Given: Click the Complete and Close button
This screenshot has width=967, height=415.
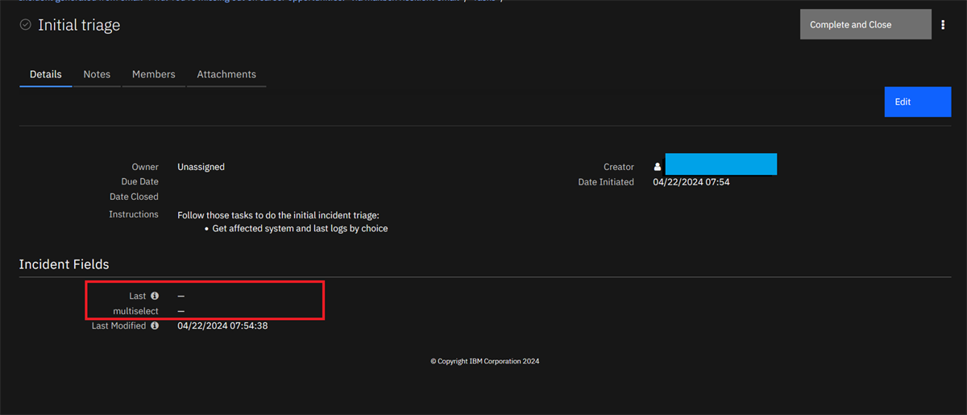Looking at the screenshot, I should 865,24.
